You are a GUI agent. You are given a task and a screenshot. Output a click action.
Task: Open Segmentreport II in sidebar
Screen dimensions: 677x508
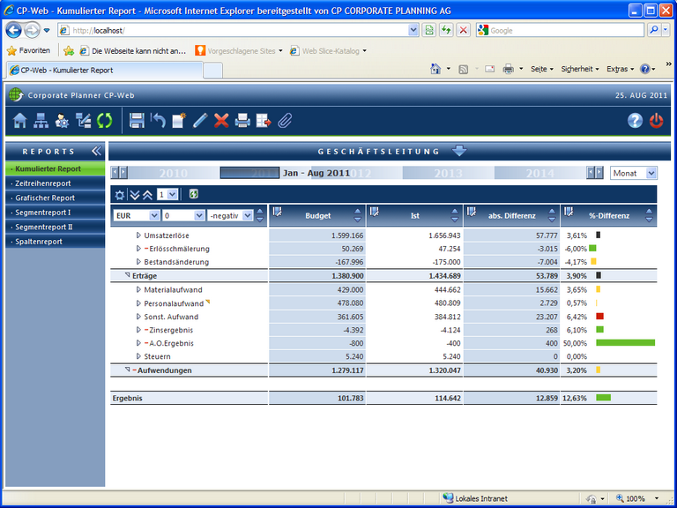click(x=56, y=227)
